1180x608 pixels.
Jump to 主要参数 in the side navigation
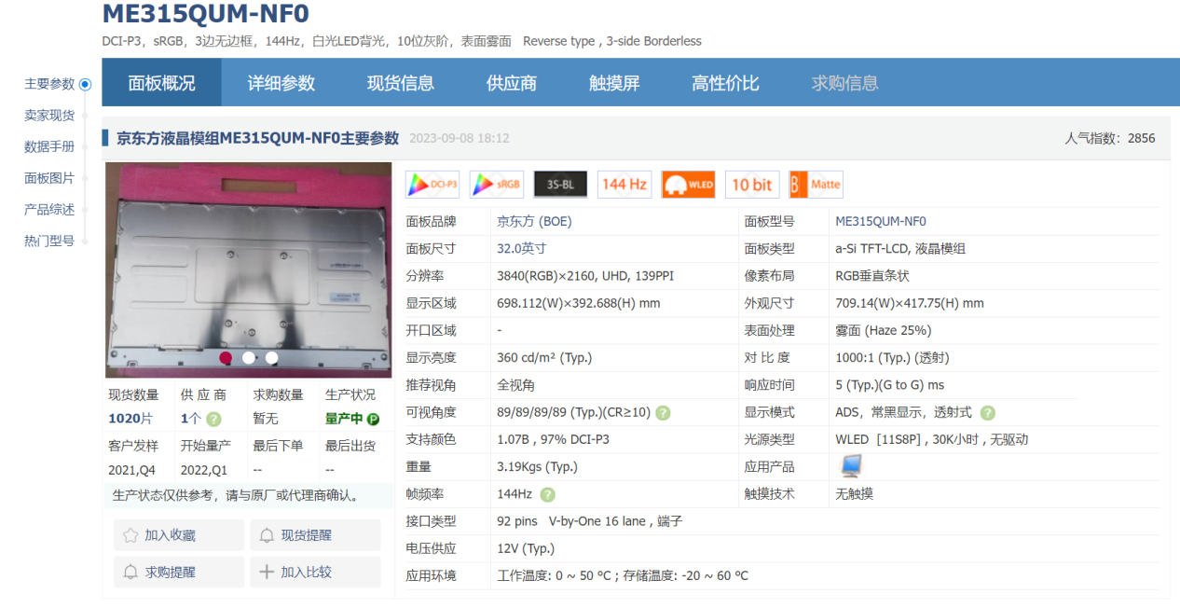point(49,84)
